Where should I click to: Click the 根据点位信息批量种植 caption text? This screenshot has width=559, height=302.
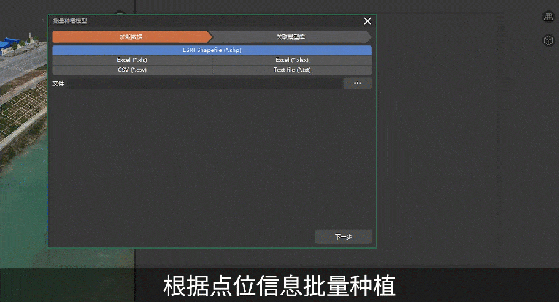[279, 286]
